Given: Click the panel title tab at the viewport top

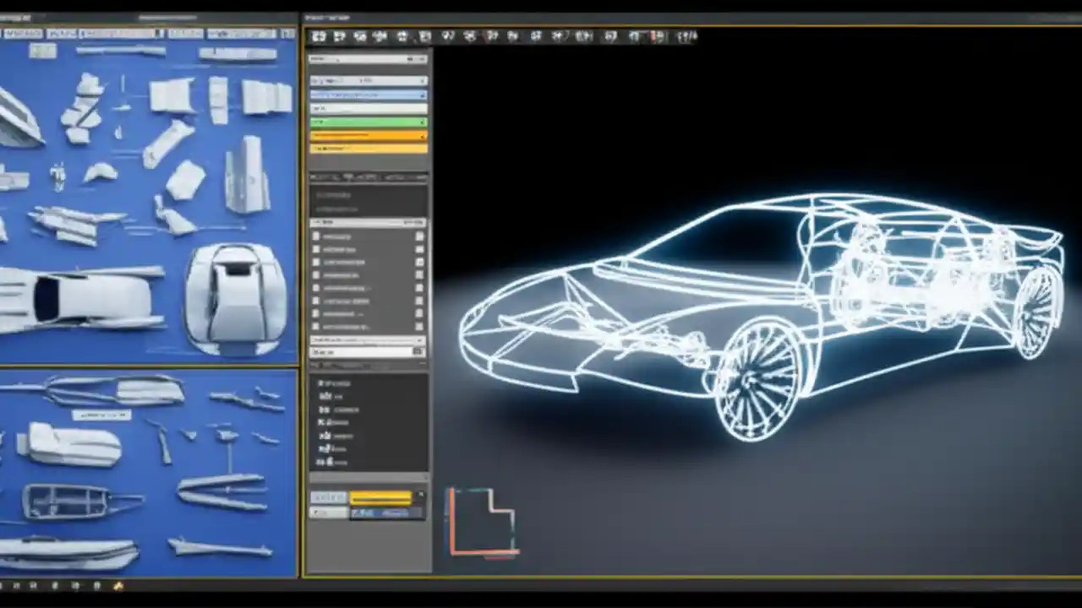Looking at the screenshot, I should pyautogui.click(x=325, y=16).
